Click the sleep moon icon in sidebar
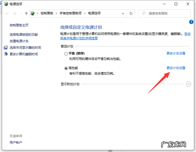 (x=6, y=54)
